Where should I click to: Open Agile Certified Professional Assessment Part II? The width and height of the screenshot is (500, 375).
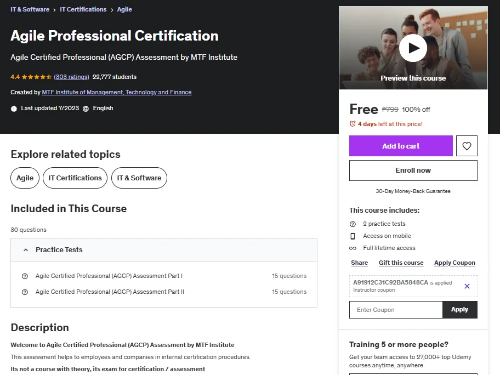[110, 292]
